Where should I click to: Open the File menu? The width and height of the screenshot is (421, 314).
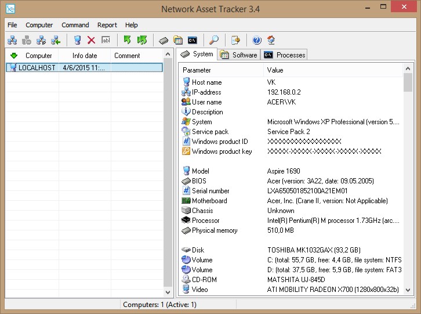(12, 25)
